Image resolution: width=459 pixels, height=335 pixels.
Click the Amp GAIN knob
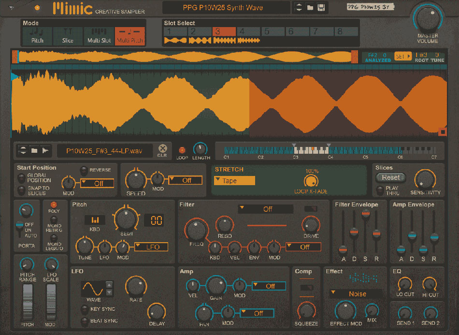[x=216, y=285]
